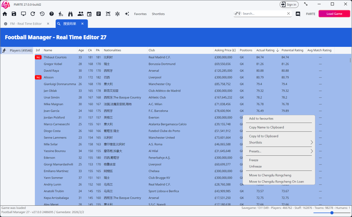Click the face scan icon

tap(108, 14)
